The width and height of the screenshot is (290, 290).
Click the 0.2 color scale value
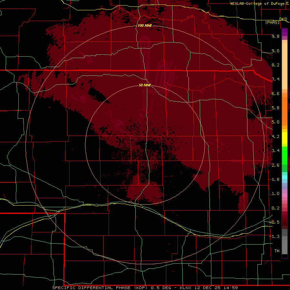click(275, 208)
